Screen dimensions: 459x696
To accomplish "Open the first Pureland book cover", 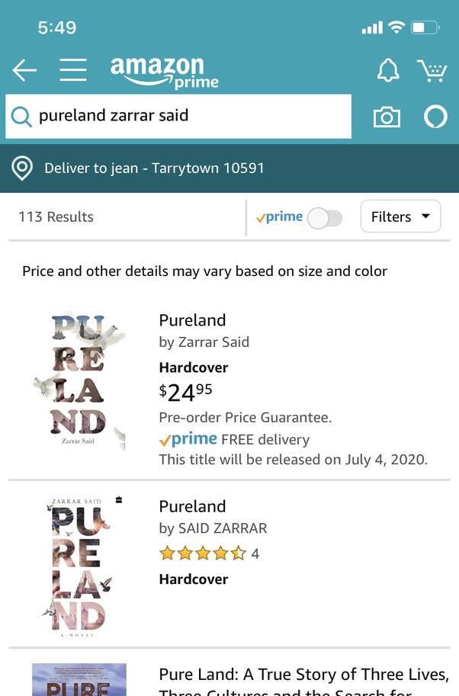I will click(x=79, y=380).
